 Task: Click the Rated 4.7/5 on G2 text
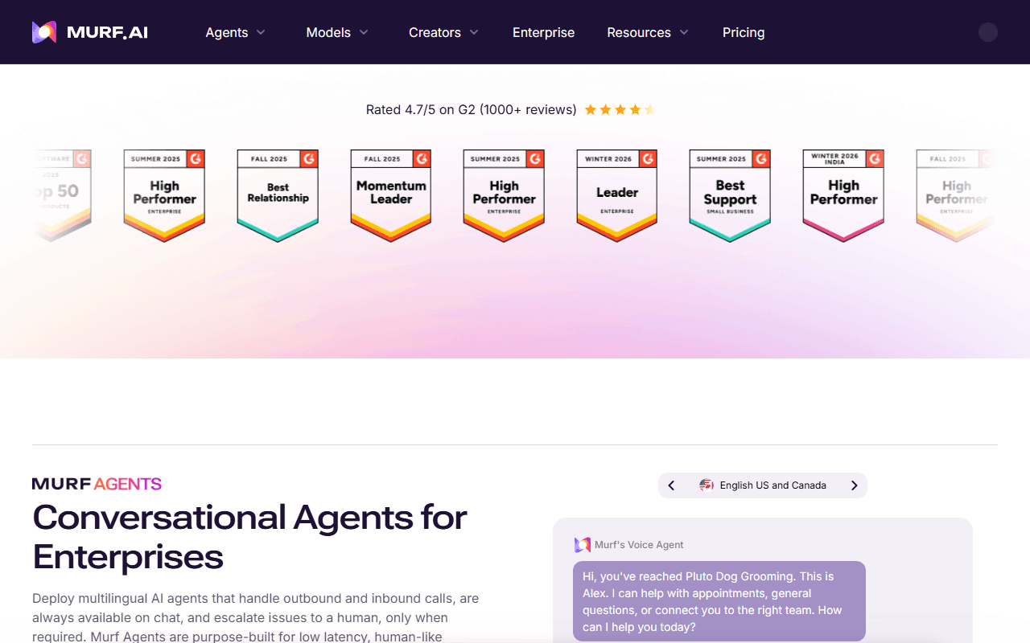coord(471,109)
